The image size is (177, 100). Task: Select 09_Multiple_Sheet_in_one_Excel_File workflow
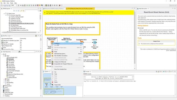pyautogui.click(x=19, y=30)
